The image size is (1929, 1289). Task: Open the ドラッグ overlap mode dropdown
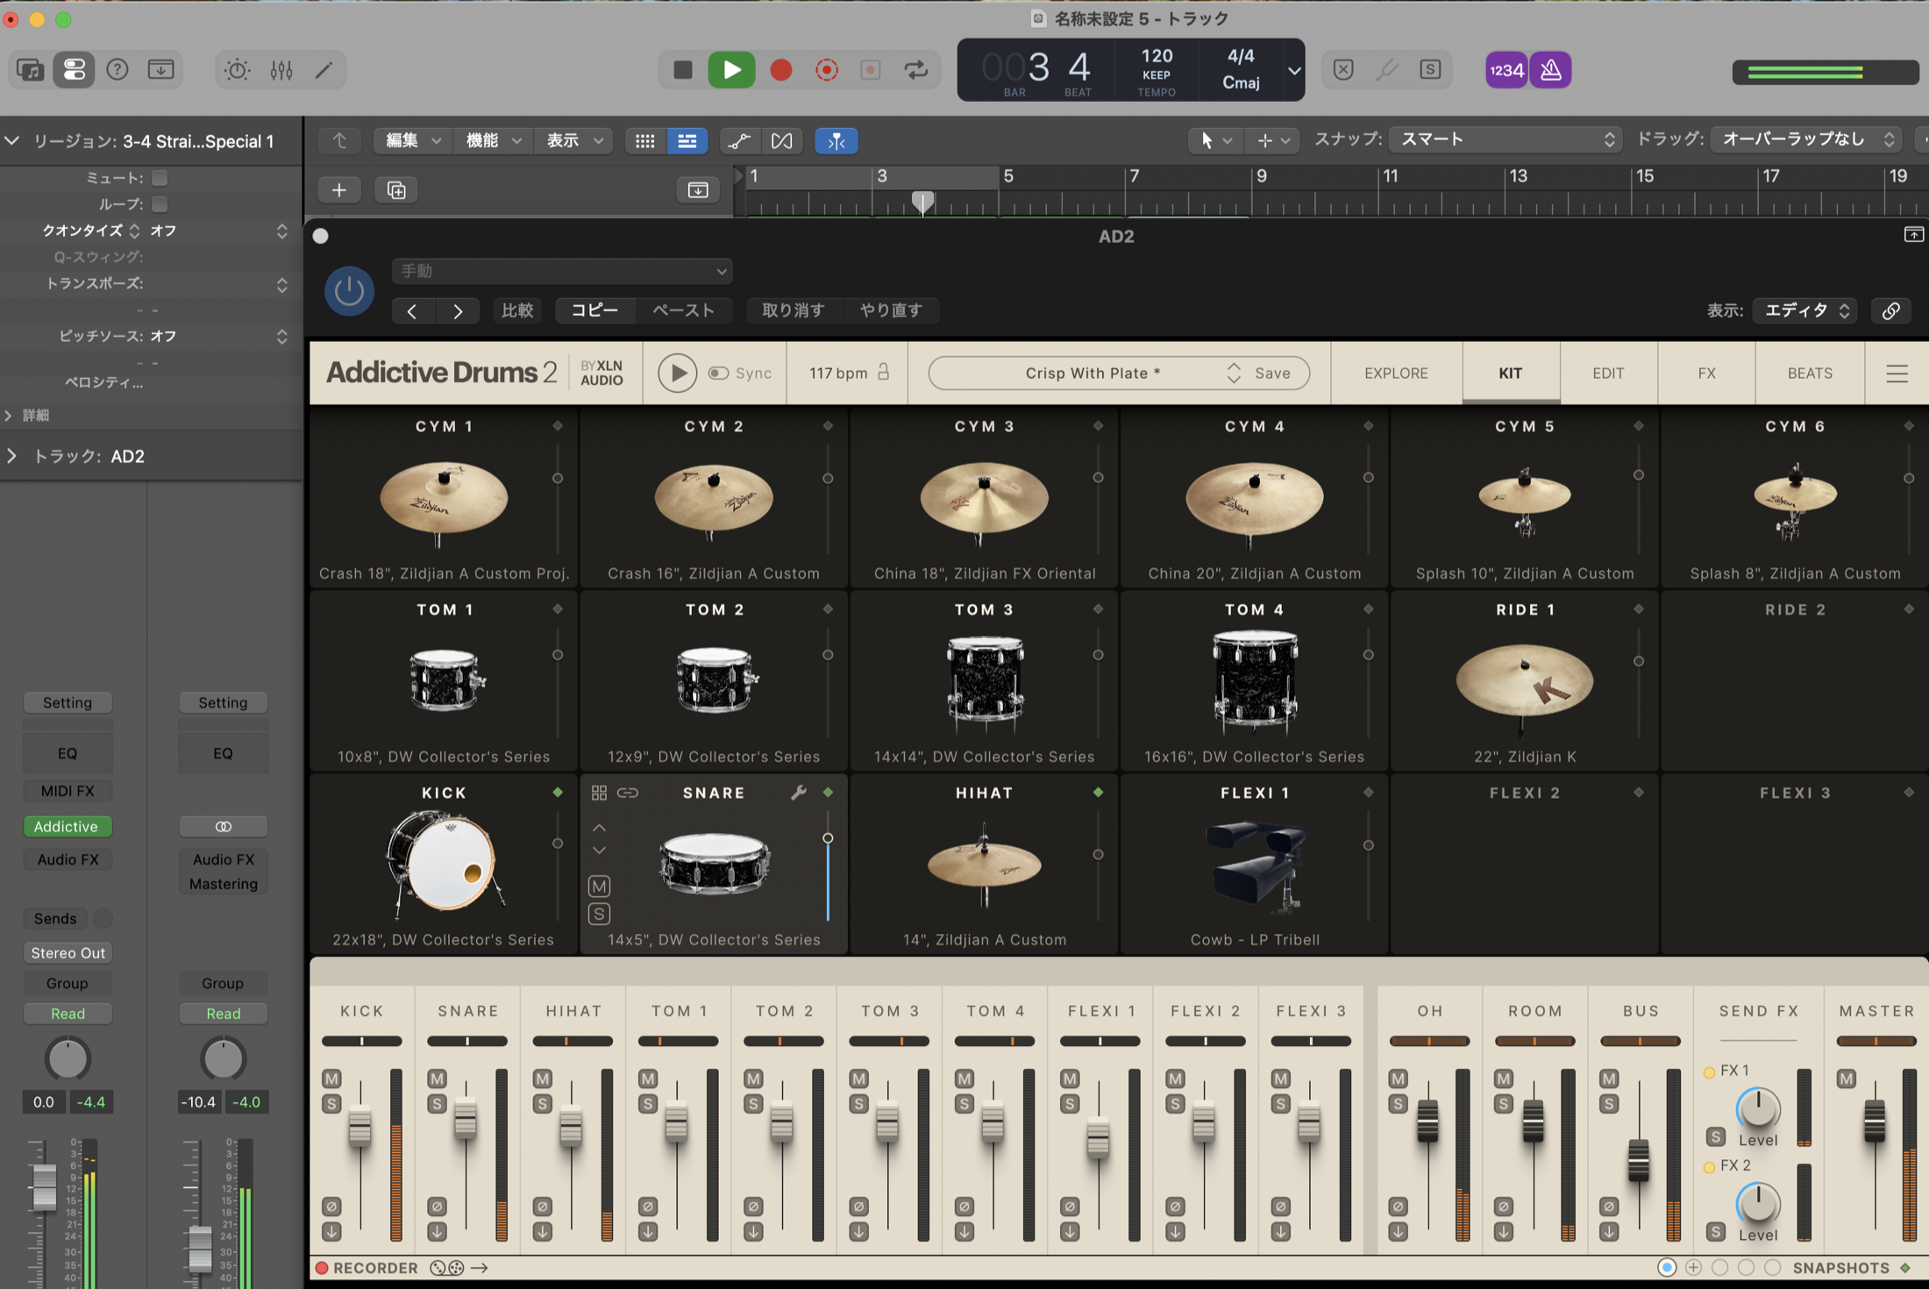(1804, 139)
